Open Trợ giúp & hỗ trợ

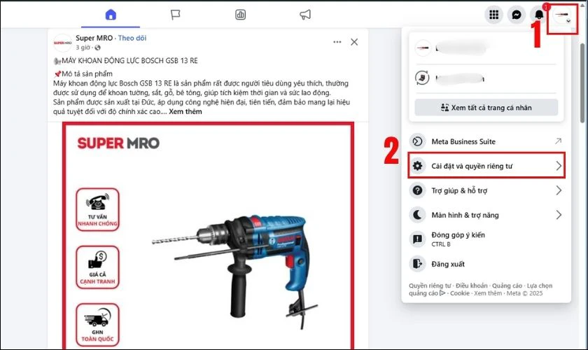486,190
